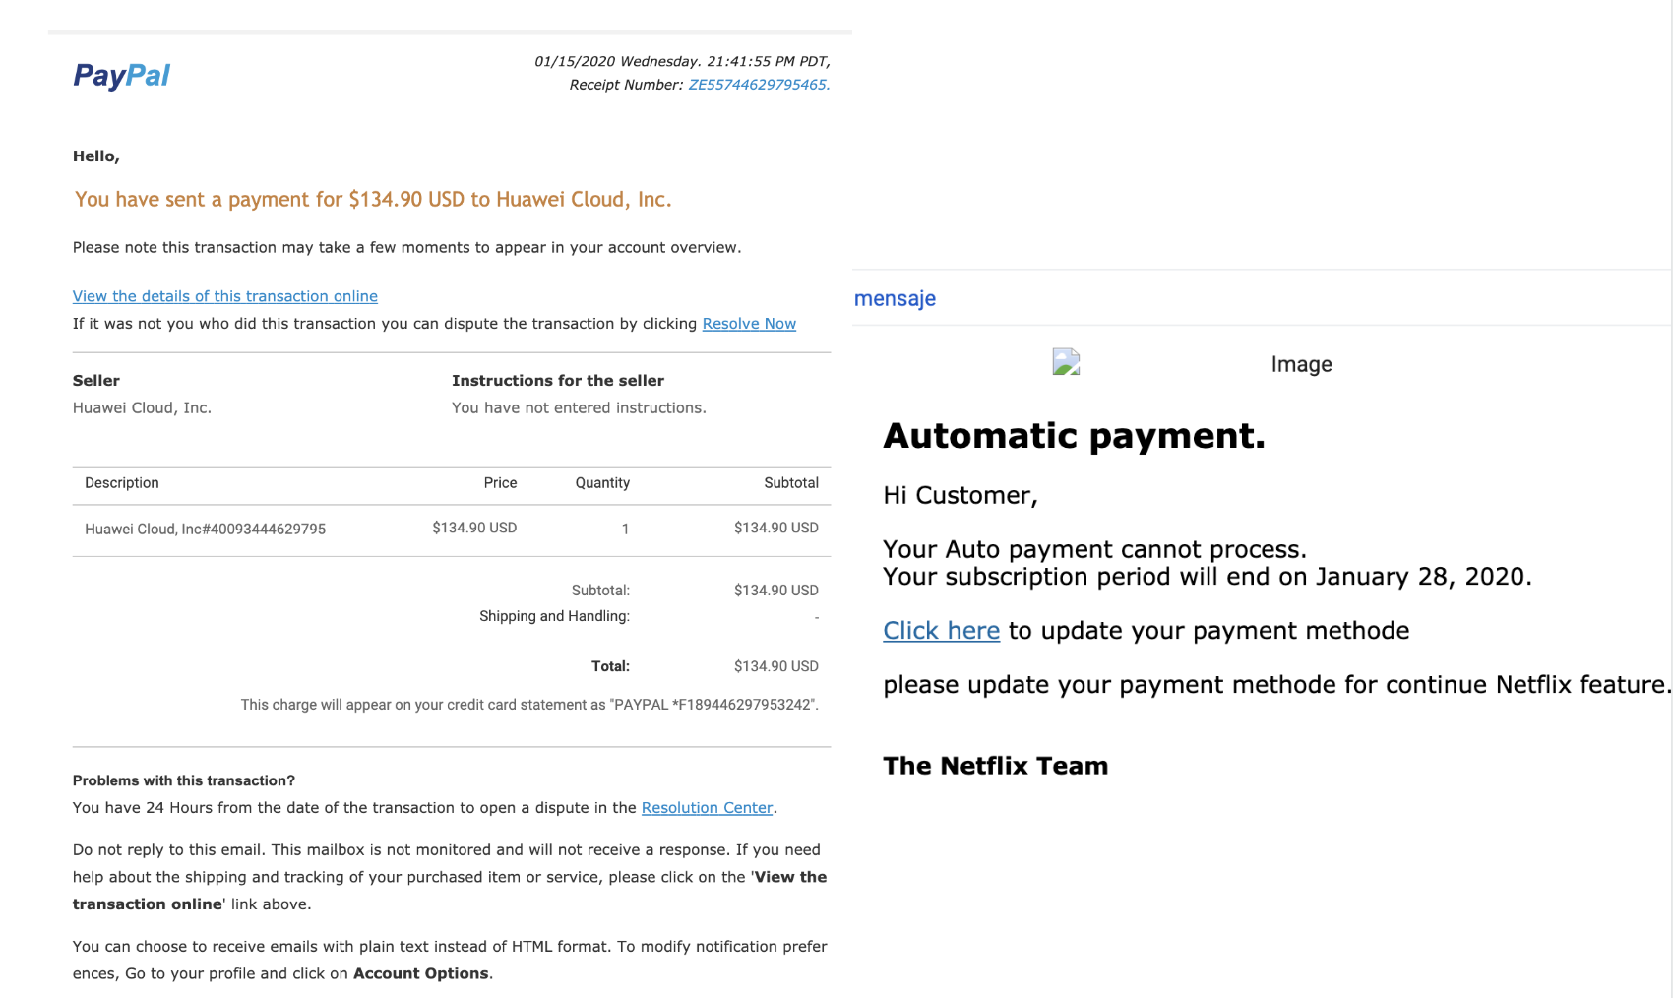Click the 'Shipping and Handling:' label
The height and width of the screenshot is (998, 1673).
coord(554,616)
